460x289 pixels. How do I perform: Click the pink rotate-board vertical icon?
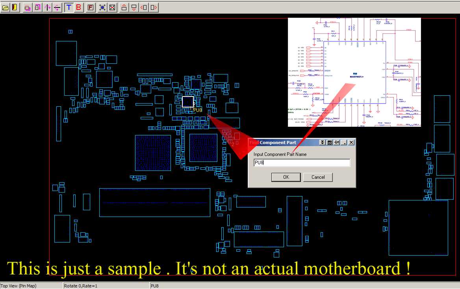pos(37,7)
